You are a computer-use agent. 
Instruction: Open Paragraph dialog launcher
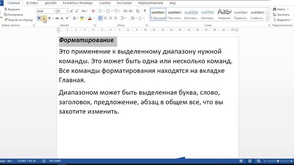[147, 25]
